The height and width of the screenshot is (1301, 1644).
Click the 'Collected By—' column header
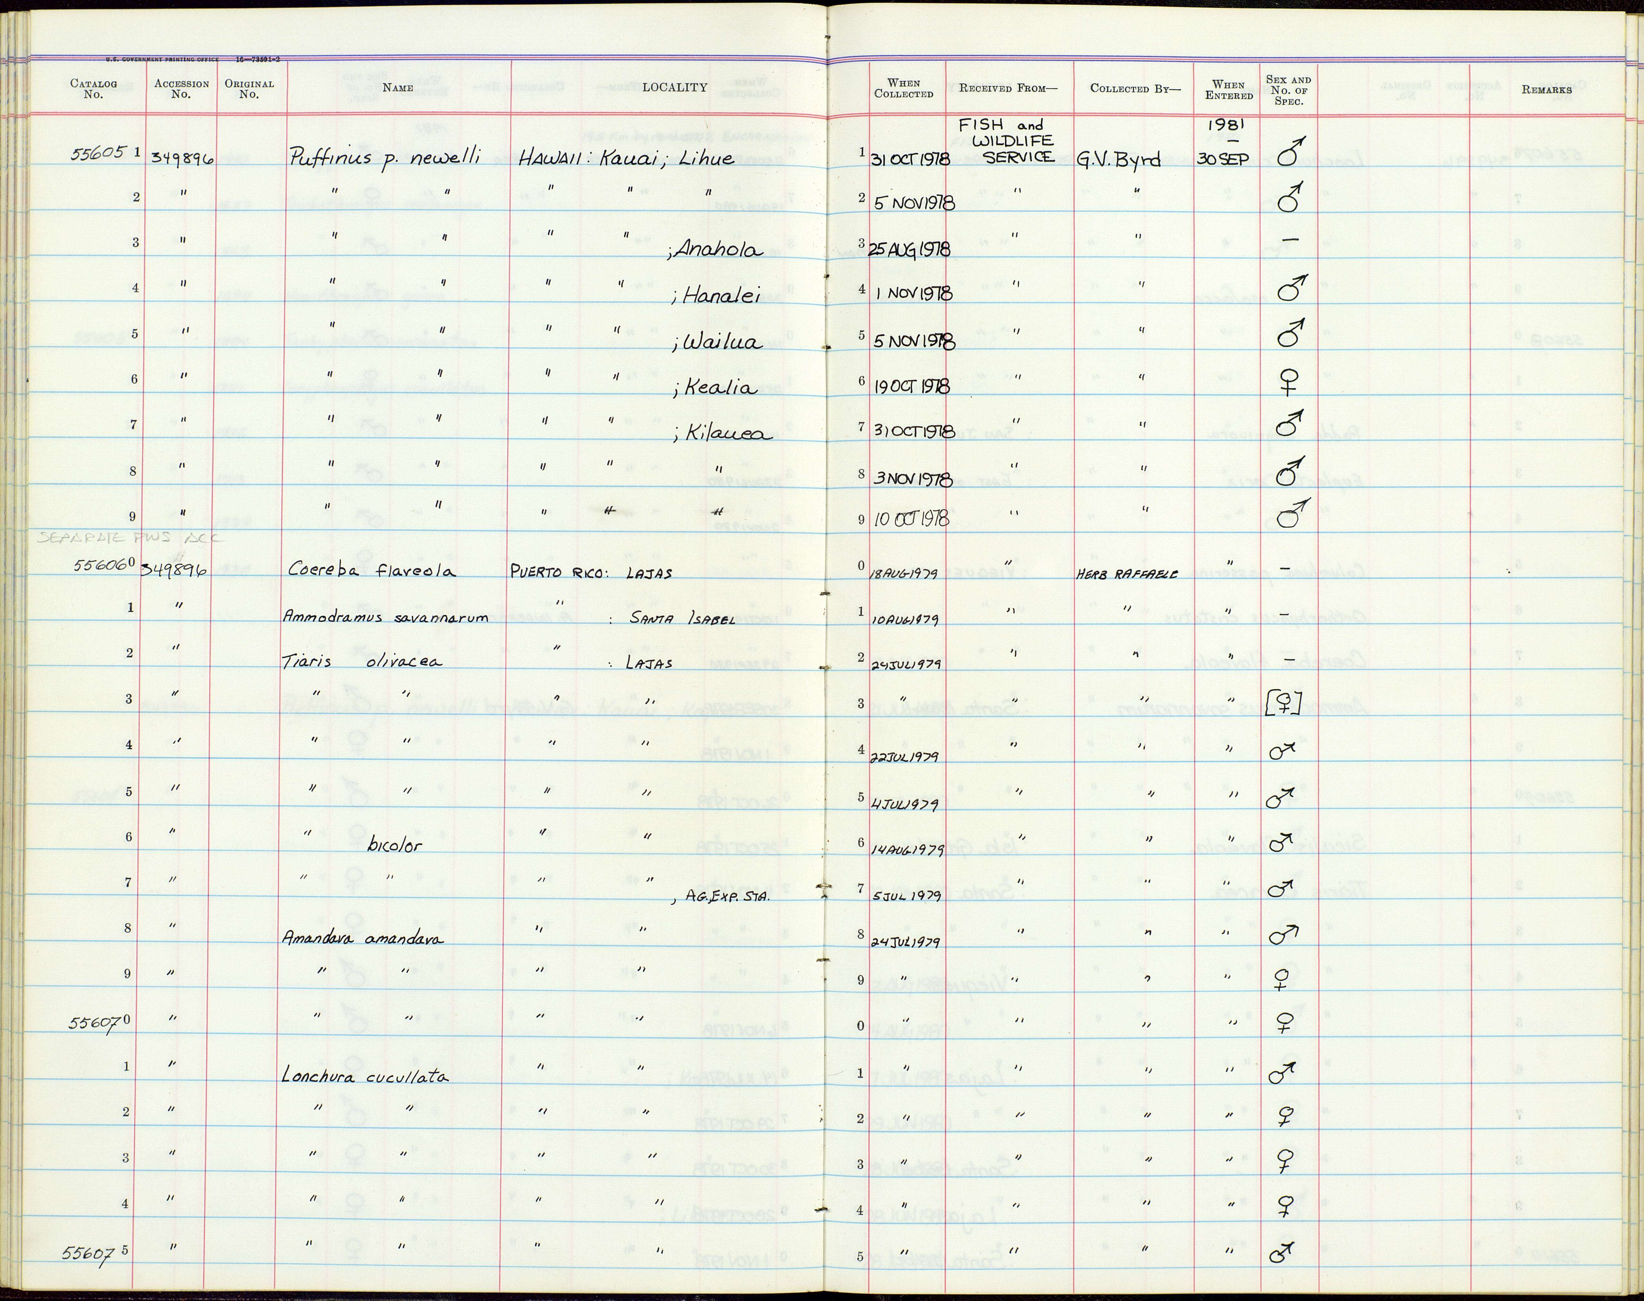click(x=1135, y=88)
